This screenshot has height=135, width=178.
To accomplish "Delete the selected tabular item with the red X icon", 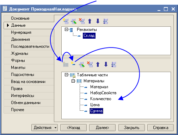I will tap(90, 64).
